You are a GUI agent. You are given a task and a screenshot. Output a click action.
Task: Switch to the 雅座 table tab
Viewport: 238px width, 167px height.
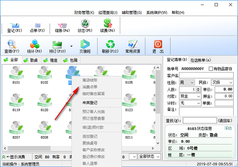[52, 60]
